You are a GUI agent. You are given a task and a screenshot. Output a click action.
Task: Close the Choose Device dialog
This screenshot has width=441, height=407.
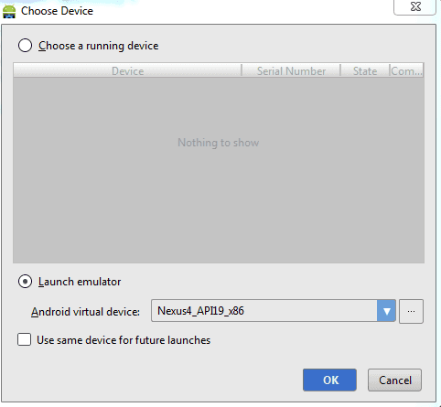pos(415,6)
